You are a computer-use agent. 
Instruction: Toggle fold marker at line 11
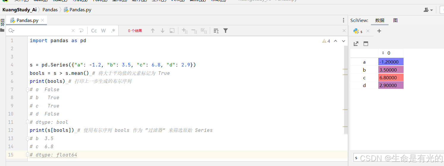(27, 122)
